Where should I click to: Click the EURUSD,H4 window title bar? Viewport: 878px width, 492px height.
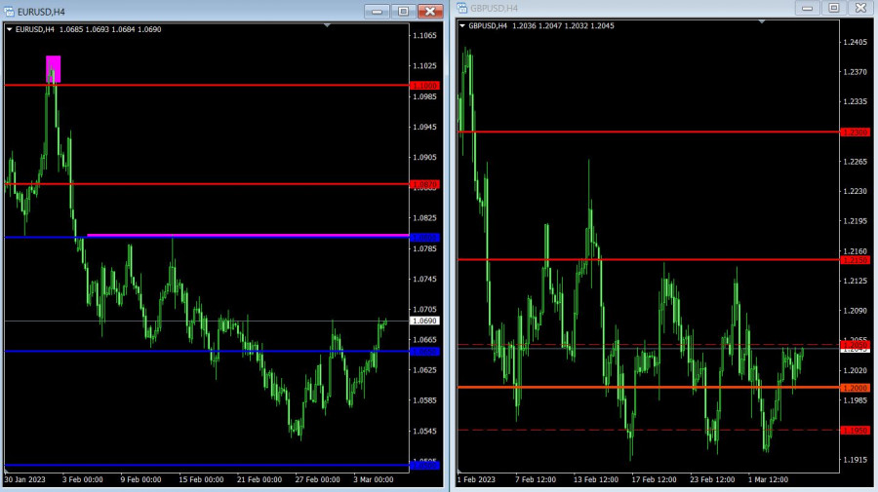[x=195, y=11]
